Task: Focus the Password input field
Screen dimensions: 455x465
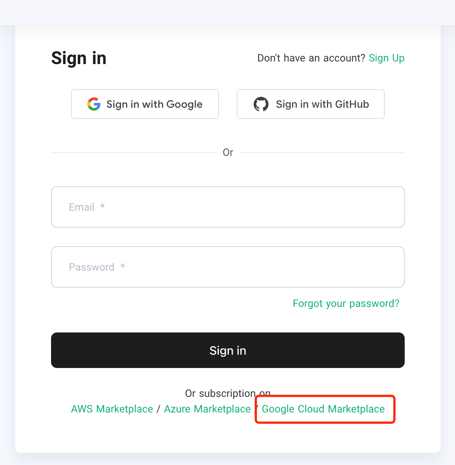Action: click(x=227, y=267)
